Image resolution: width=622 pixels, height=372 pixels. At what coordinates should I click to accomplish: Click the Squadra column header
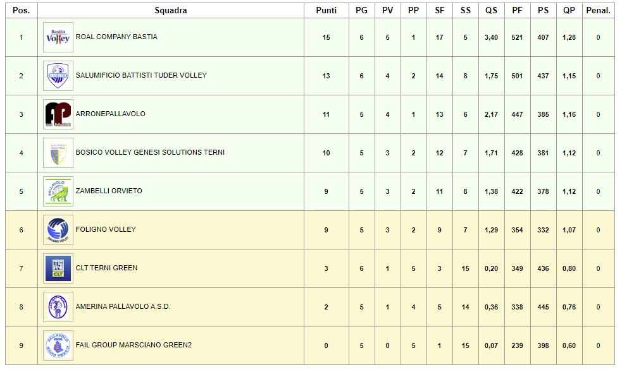171,10
